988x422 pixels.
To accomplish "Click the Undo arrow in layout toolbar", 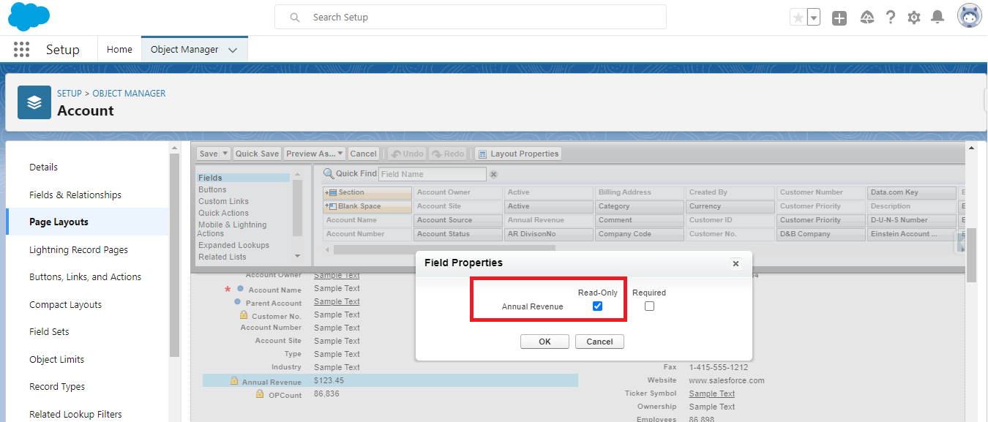I will point(396,154).
